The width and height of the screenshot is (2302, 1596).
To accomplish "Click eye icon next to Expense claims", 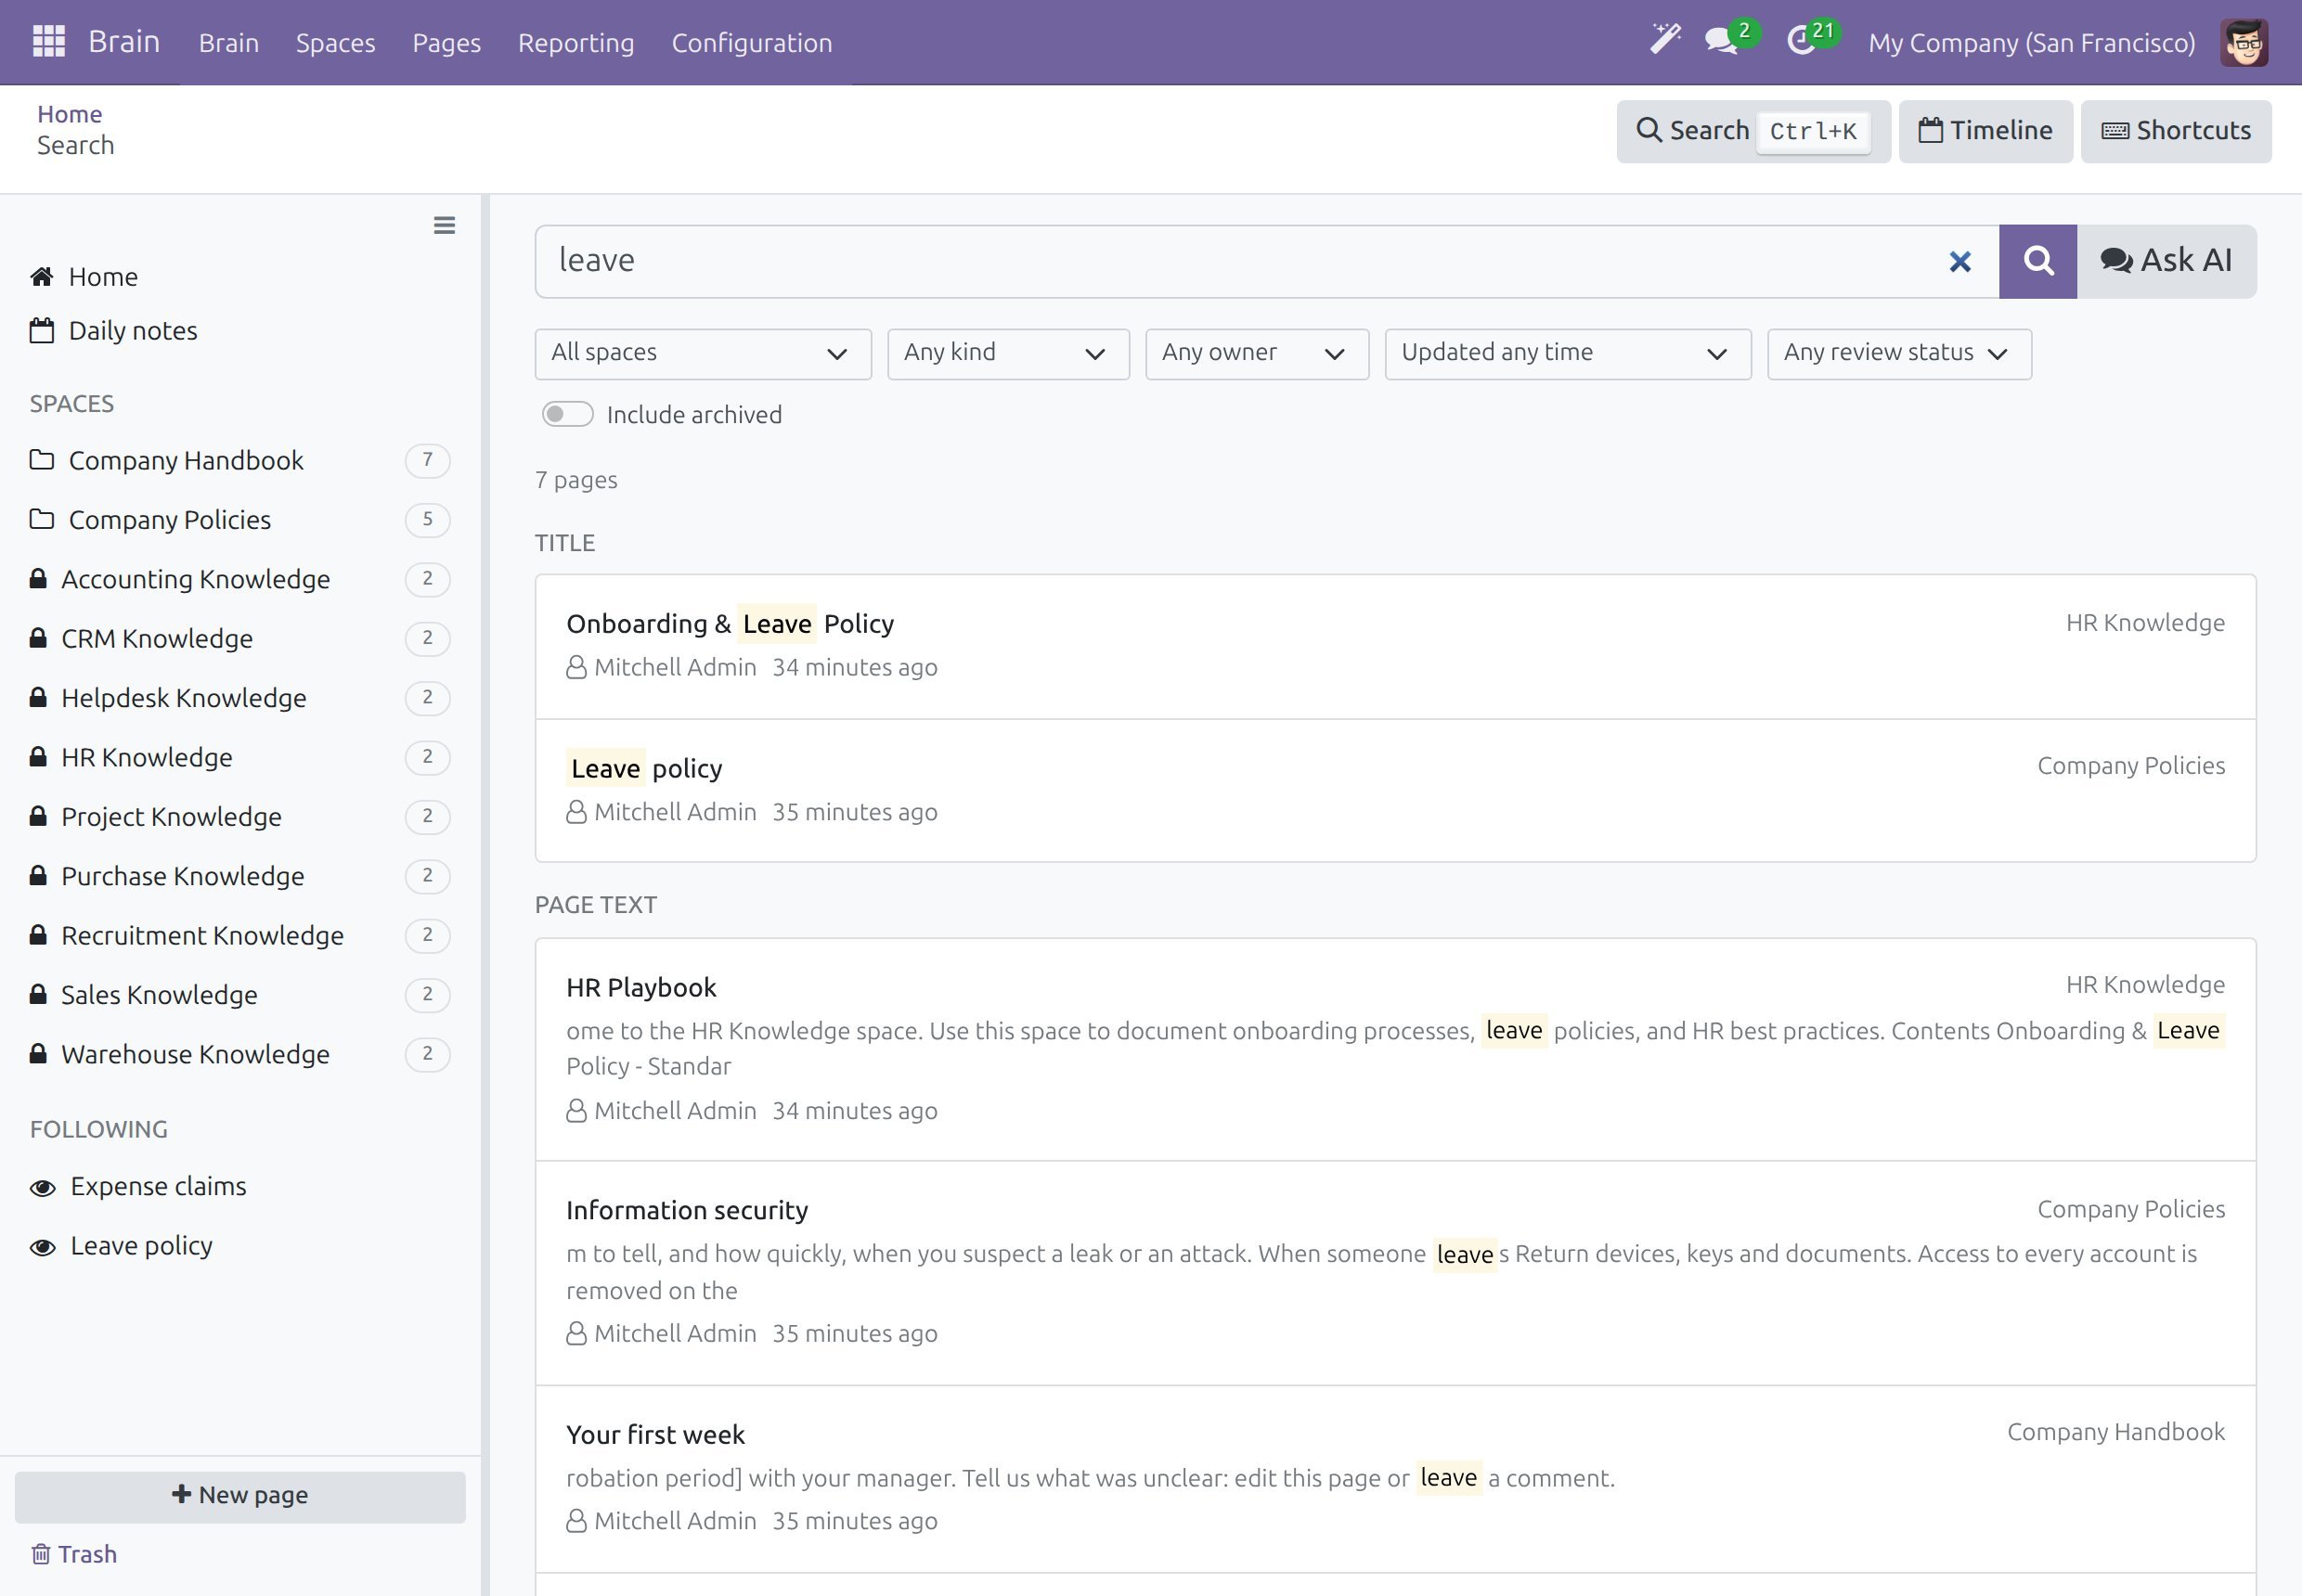I will (42, 1187).
